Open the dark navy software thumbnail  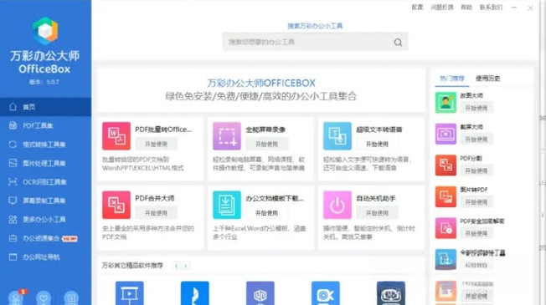tap(391, 293)
